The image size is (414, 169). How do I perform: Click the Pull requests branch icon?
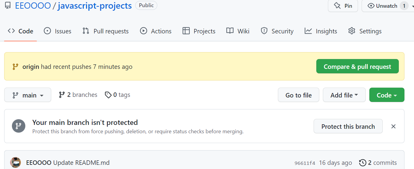[x=86, y=31]
